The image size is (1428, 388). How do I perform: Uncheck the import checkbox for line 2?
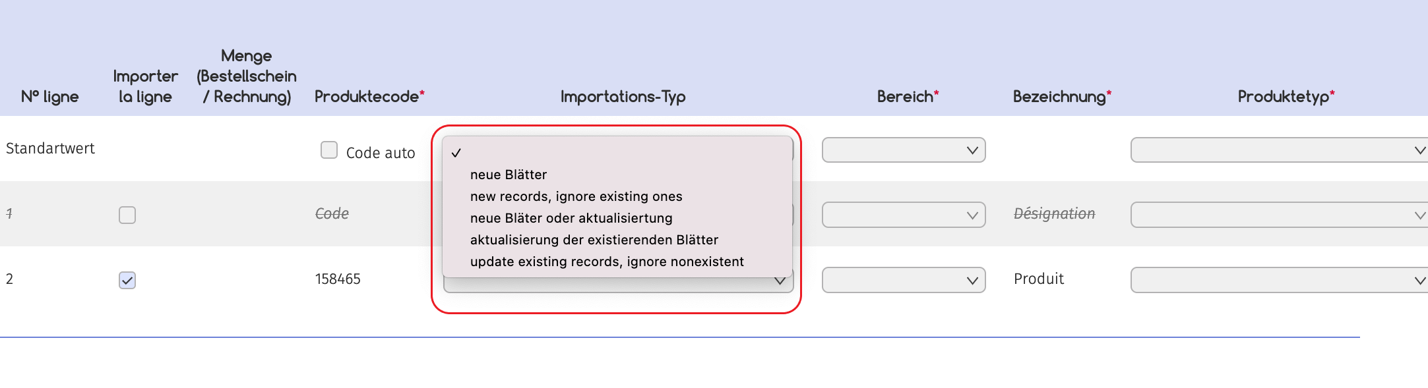tap(127, 280)
